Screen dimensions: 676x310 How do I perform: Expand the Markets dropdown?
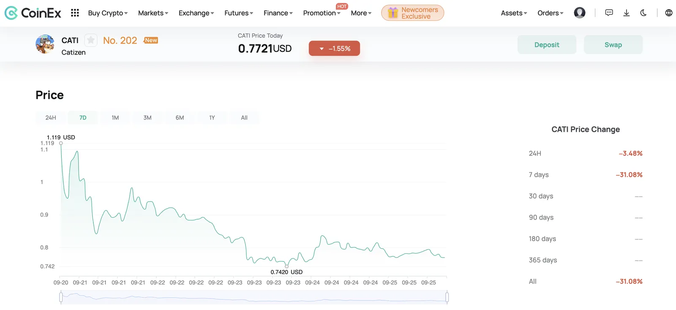point(153,13)
